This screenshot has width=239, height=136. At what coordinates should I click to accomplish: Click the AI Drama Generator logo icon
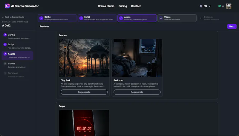pos(7,6)
